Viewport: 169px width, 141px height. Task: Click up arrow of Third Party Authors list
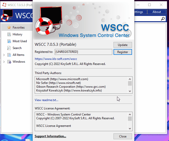point(130,79)
